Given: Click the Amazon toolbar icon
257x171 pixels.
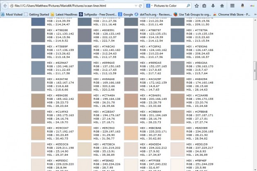Looking at the screenshot, I should (242, 5).
